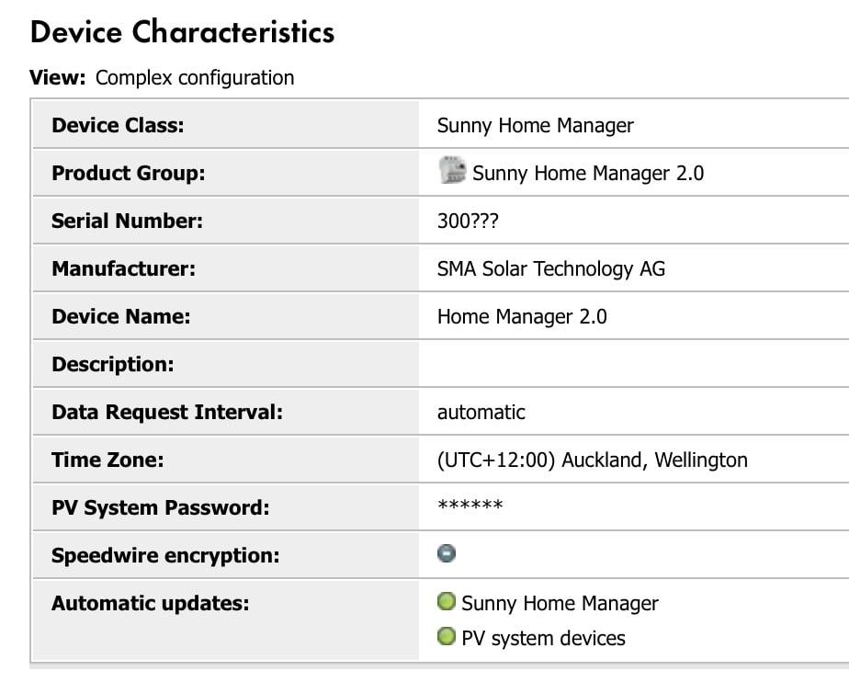The image size is (849, 682).
Task: Click the empty Description field value
Action: click(633, 364)
